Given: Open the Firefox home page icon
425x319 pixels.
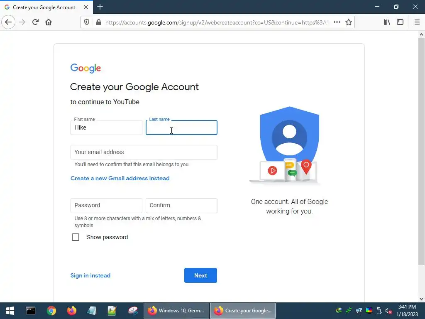Looking at the screenshot, I should (49, 22).
